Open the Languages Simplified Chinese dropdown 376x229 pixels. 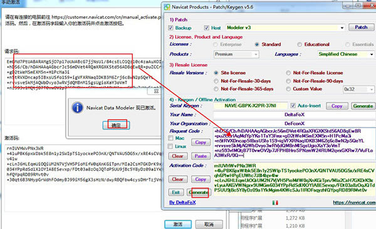click(x=346, y=54)
